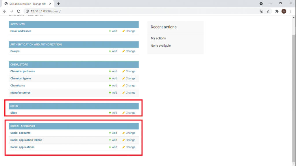The height and width of the screenshot is (166, 296).
Task: Click the browser reload page icon
Action: tap(19, 11)
